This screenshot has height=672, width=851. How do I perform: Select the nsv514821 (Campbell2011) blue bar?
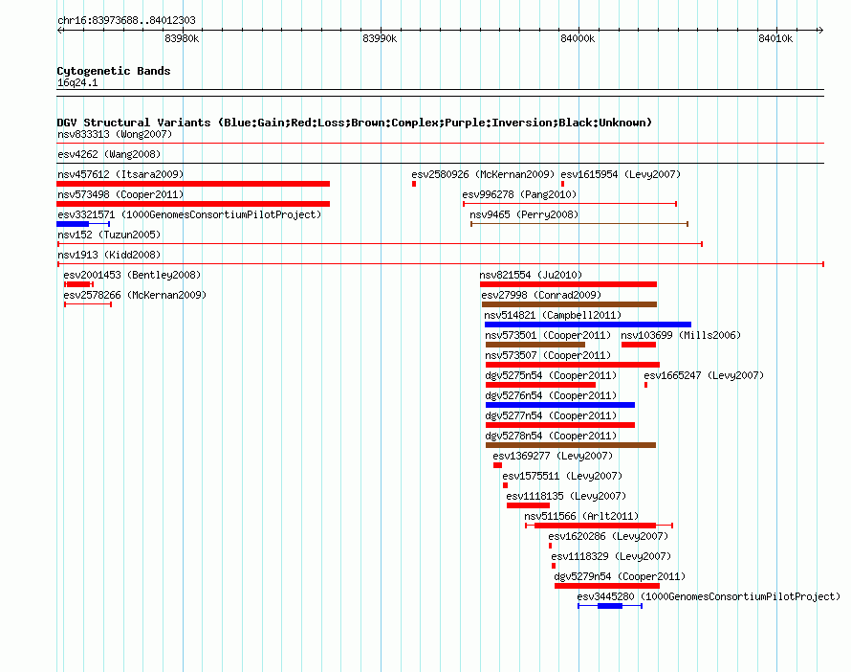click(588, 325)
